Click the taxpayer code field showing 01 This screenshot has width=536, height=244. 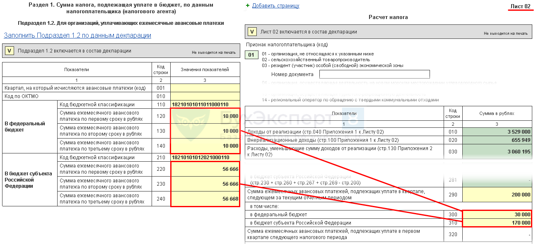251,55
